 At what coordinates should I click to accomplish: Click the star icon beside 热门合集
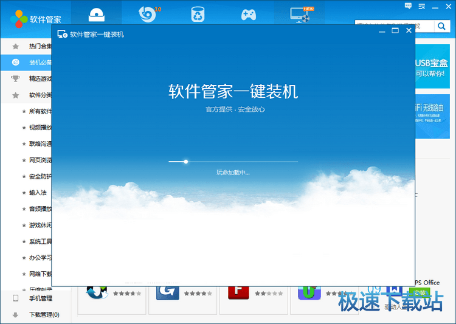[x=16, y=46]
